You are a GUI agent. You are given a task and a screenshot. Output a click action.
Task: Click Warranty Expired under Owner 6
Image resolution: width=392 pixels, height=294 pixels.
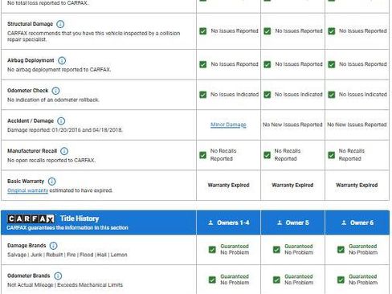pyautogui.click(x=357, y=185)
